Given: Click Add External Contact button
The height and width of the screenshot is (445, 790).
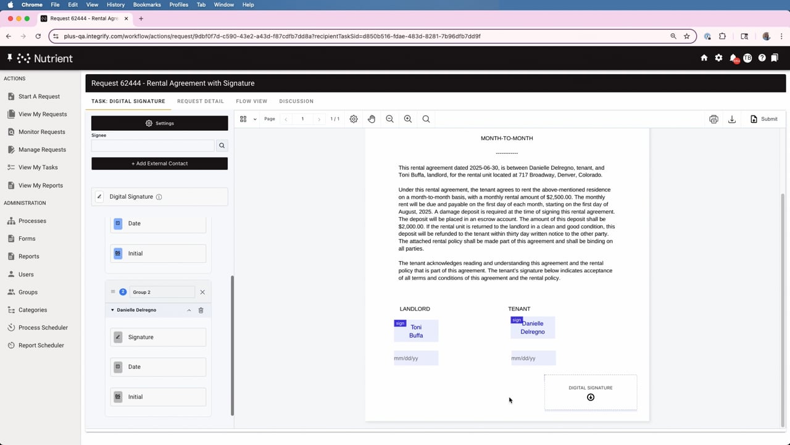Looking at the screenshot, I should pos(159,164).
